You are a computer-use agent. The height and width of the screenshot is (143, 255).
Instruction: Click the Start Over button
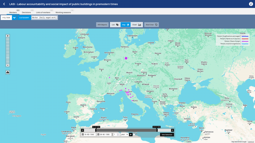coord(151,25)
